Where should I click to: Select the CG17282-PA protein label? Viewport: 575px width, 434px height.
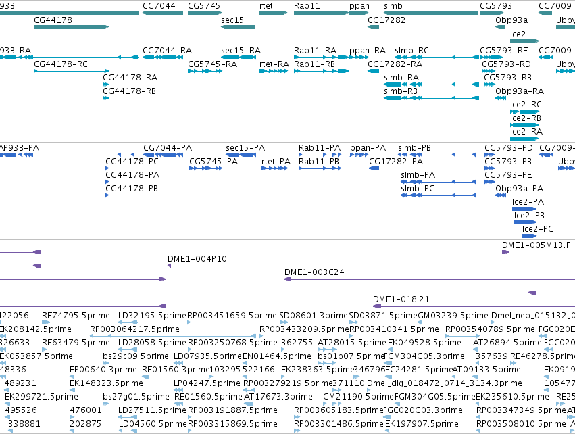(x=396, y=162)
